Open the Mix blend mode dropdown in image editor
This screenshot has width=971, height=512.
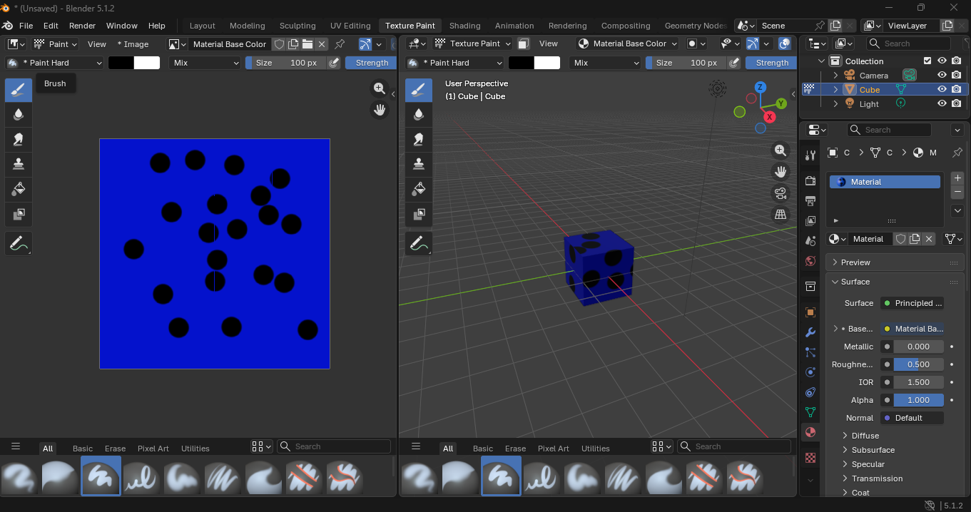pos(205,63)
